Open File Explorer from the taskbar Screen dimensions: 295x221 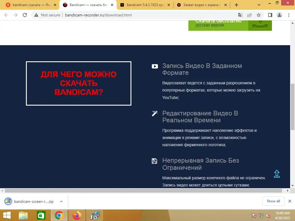23,215
